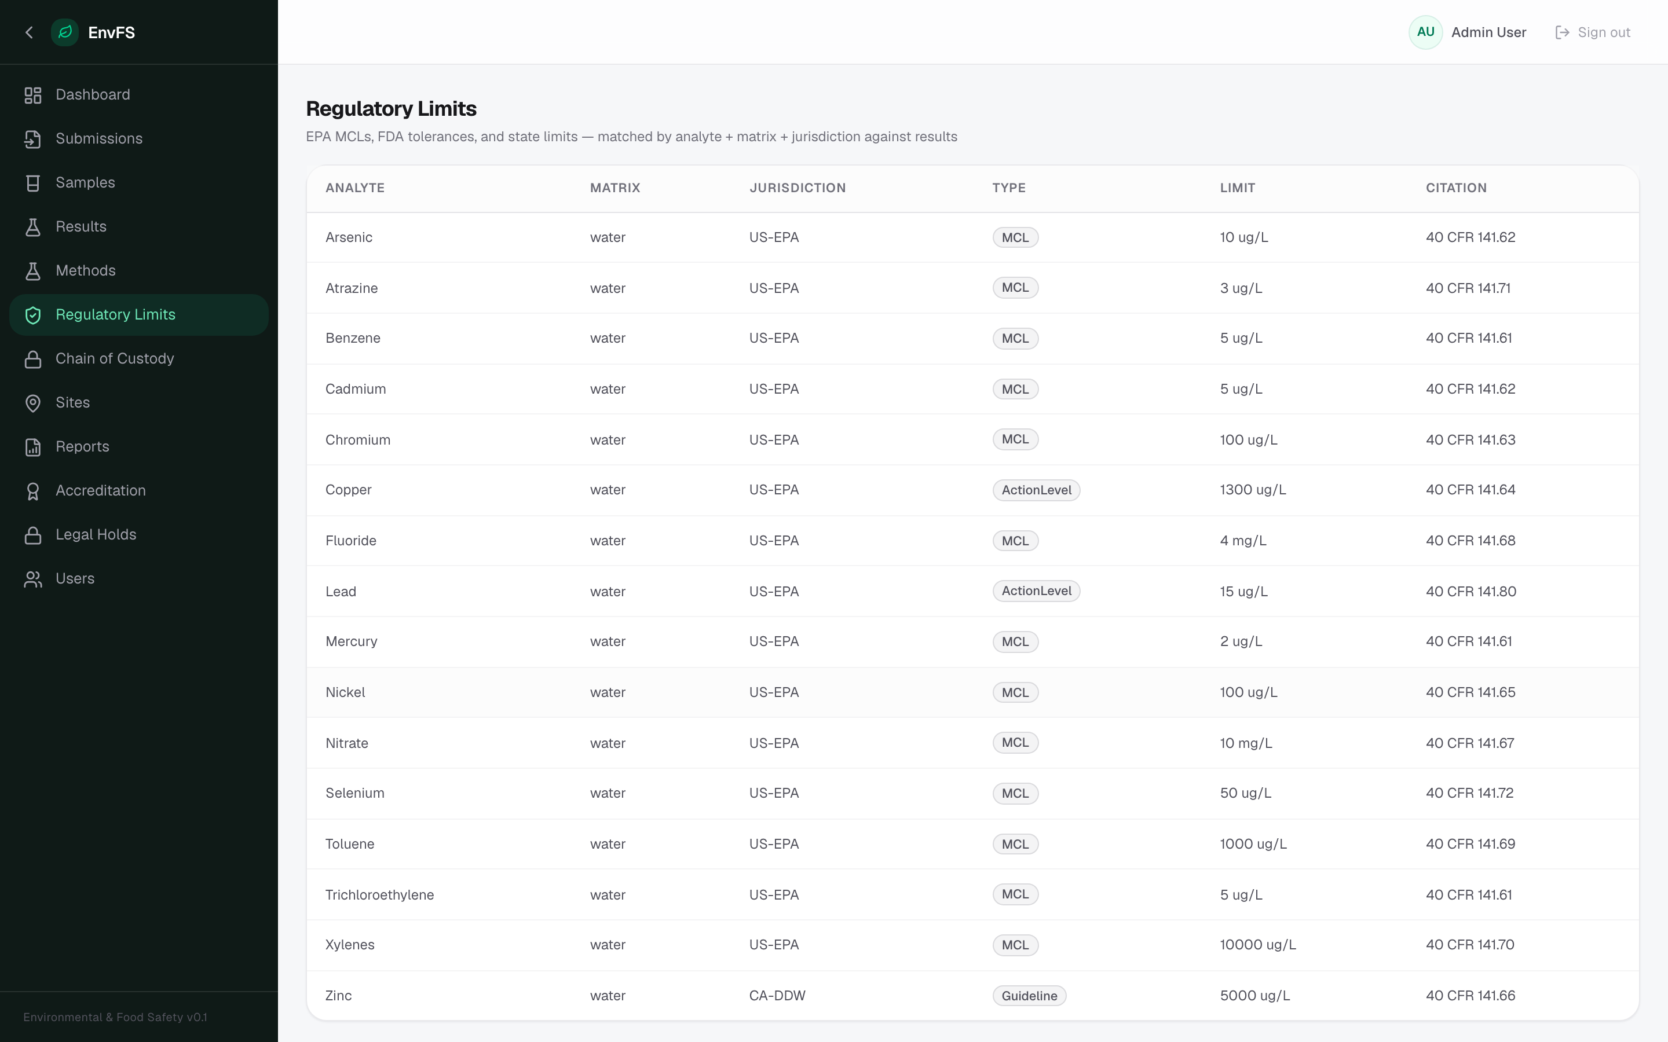
Task: Click the ActionLevel badge in Copper row
Action: coord(1036,490)
